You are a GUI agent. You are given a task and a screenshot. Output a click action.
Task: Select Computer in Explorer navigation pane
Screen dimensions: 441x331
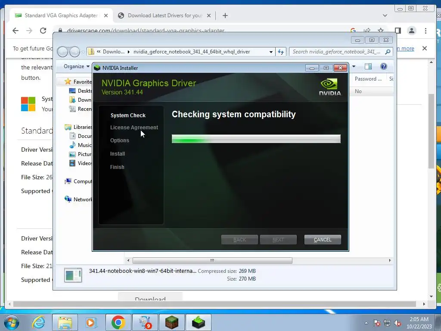[78, 181]
